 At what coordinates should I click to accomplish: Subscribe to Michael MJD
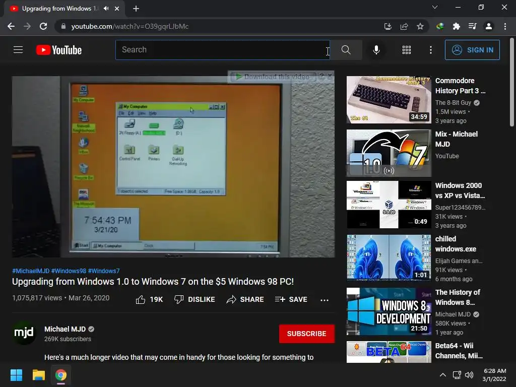pos(307,334)
